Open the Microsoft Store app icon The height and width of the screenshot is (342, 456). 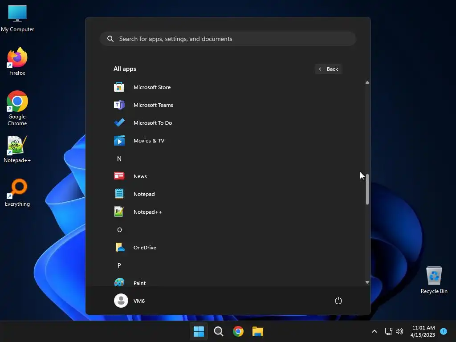[119, 87]
